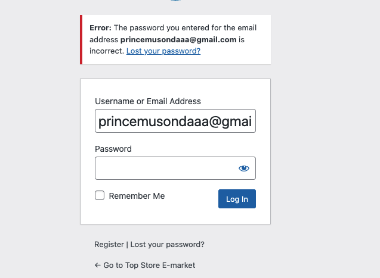Image resolution: width=380 pixels, height=278 pixels.
Task: Tick the Remember Me checkbox
Action: [100, 195]
